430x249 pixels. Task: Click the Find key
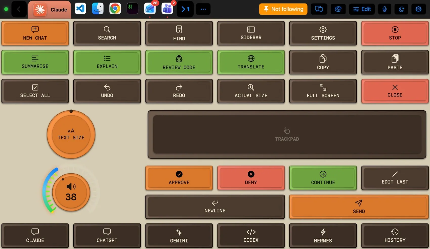tap(179, 33)
